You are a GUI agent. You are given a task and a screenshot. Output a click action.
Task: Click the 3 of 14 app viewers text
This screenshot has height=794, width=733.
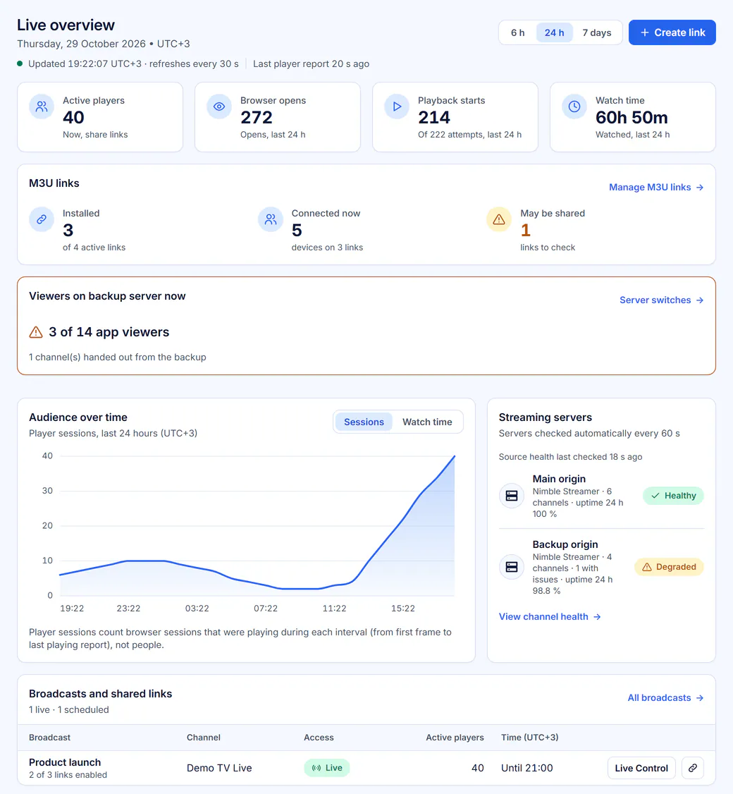click(109, 332)
